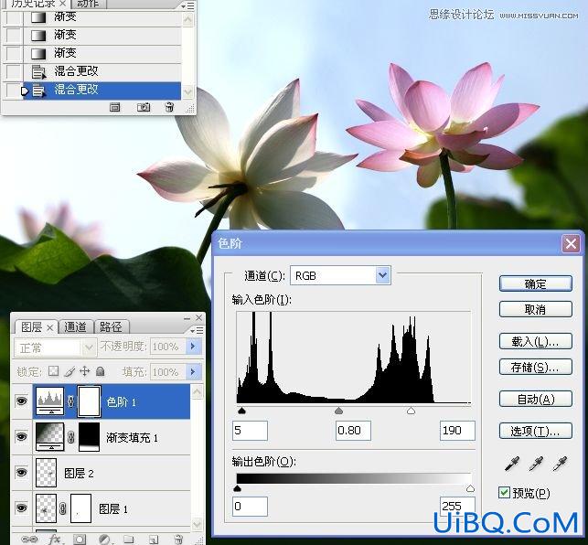Click the History panel scroll down arrow

pyautogui.click(x=187, y=91)
